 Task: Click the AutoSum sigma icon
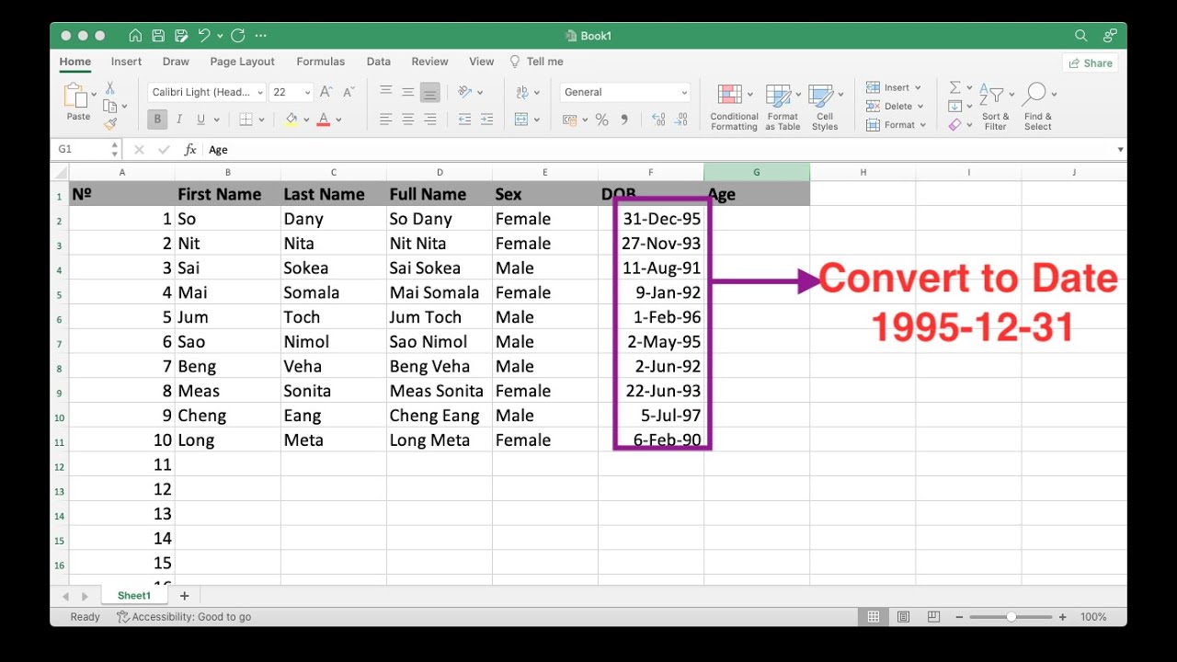(x=955, y=87)
